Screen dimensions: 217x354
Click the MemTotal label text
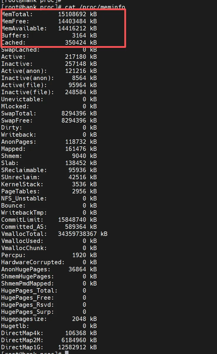17,14
